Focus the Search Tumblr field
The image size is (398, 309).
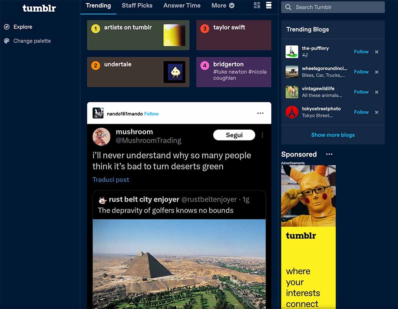[333, 7]
